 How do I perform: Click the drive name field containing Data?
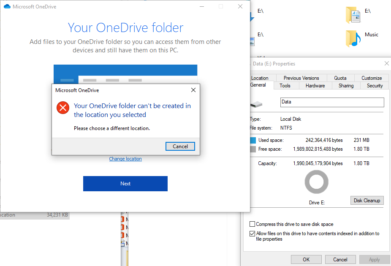click(x=332, y=102)
